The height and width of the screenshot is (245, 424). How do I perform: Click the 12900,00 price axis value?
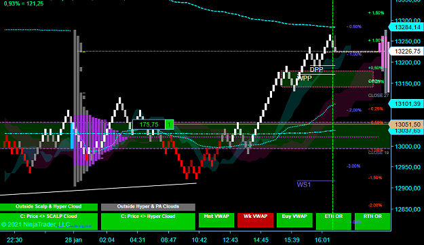pos(408,188)
